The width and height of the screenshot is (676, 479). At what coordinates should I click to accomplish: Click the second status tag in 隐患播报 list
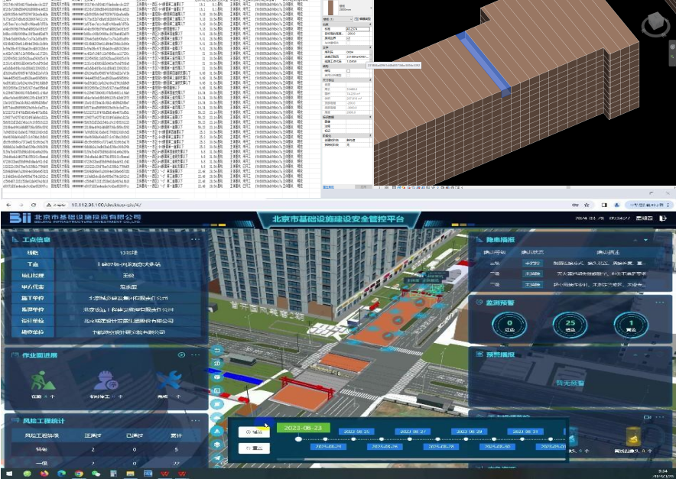tap(532, 273)
